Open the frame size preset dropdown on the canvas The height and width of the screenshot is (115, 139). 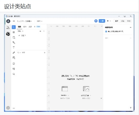[68, 95]
